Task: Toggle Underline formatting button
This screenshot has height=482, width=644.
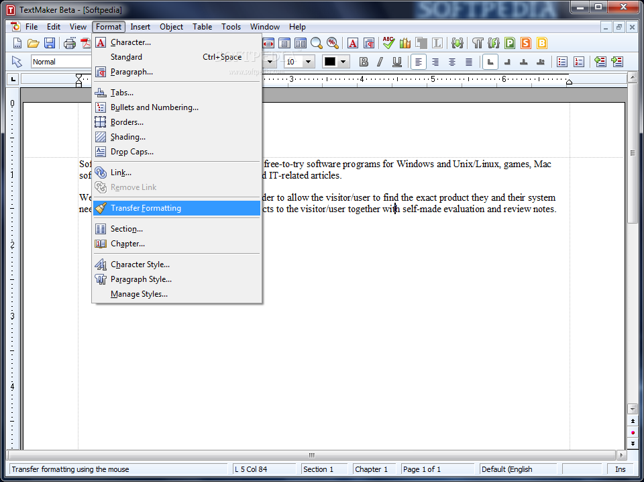Action: click(396, 62)
